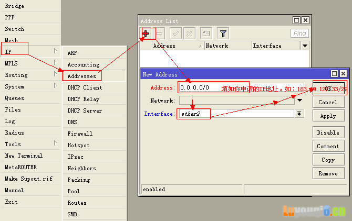The width and height of the screenshot is (352, 221).
Task: Click the Apply button in New Address
Action: pos(328,116)
